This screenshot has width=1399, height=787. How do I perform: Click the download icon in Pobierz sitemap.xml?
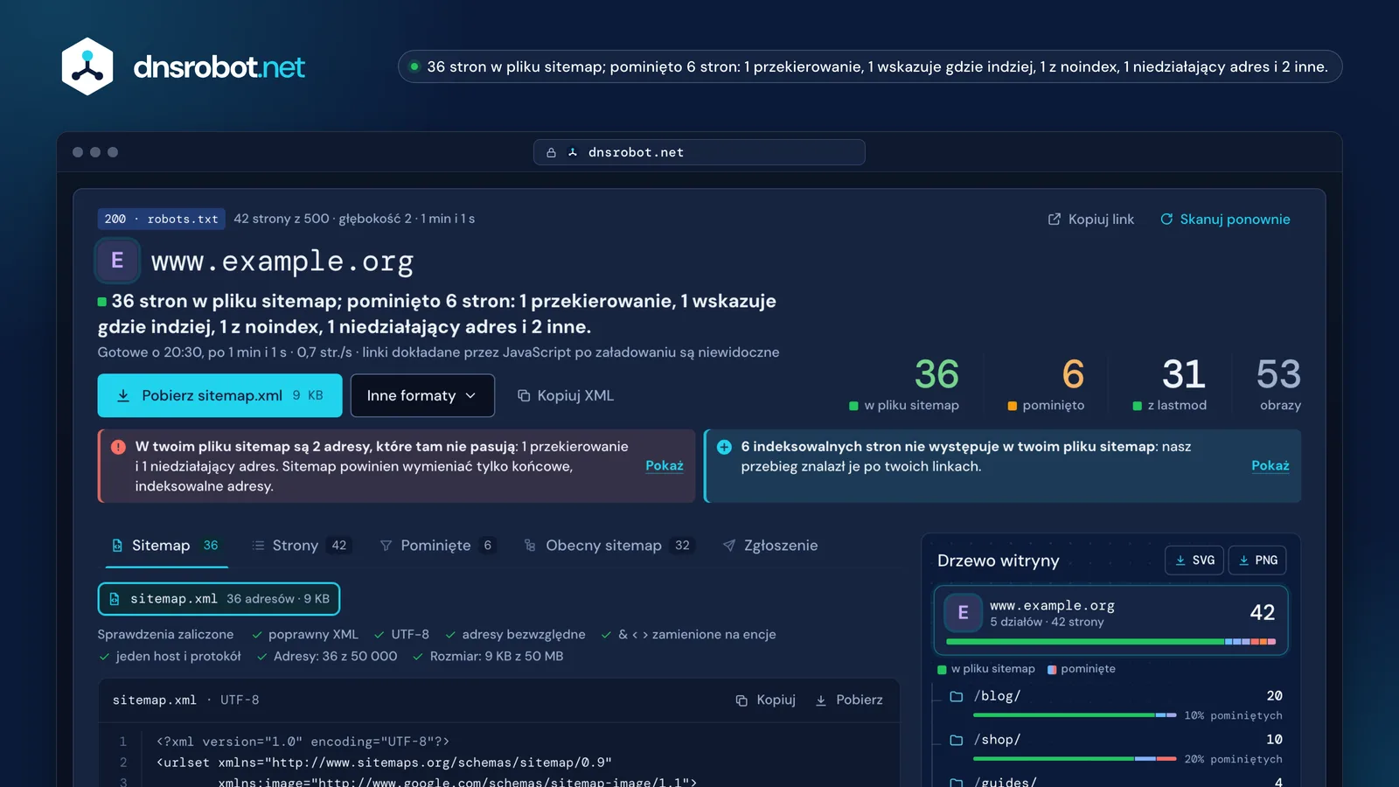point(123,395)
